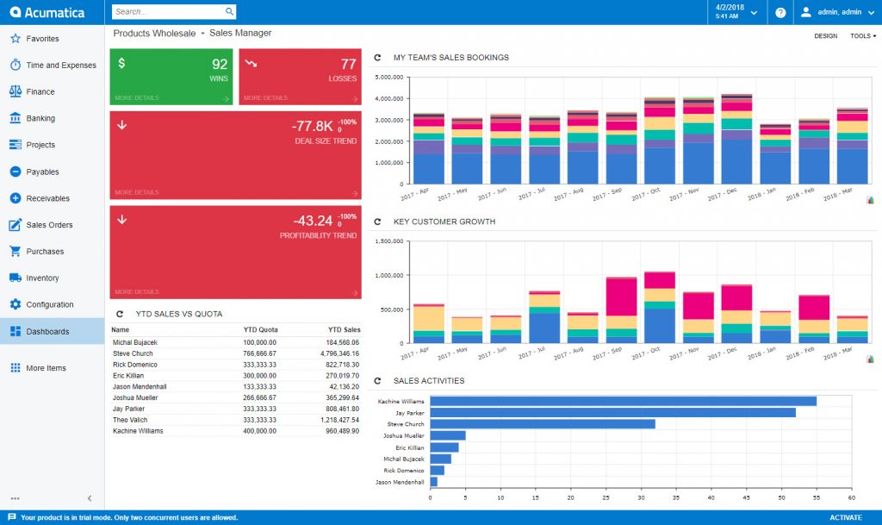Open the Configuration gear icon
The height and width of the screenshot is (525, 882).
tap(15, 304)
